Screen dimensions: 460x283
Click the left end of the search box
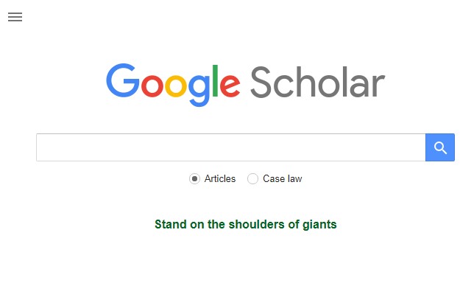click(41, 147)
